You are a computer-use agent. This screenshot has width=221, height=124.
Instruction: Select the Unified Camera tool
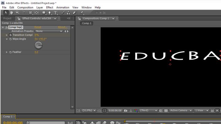[31, 13]
